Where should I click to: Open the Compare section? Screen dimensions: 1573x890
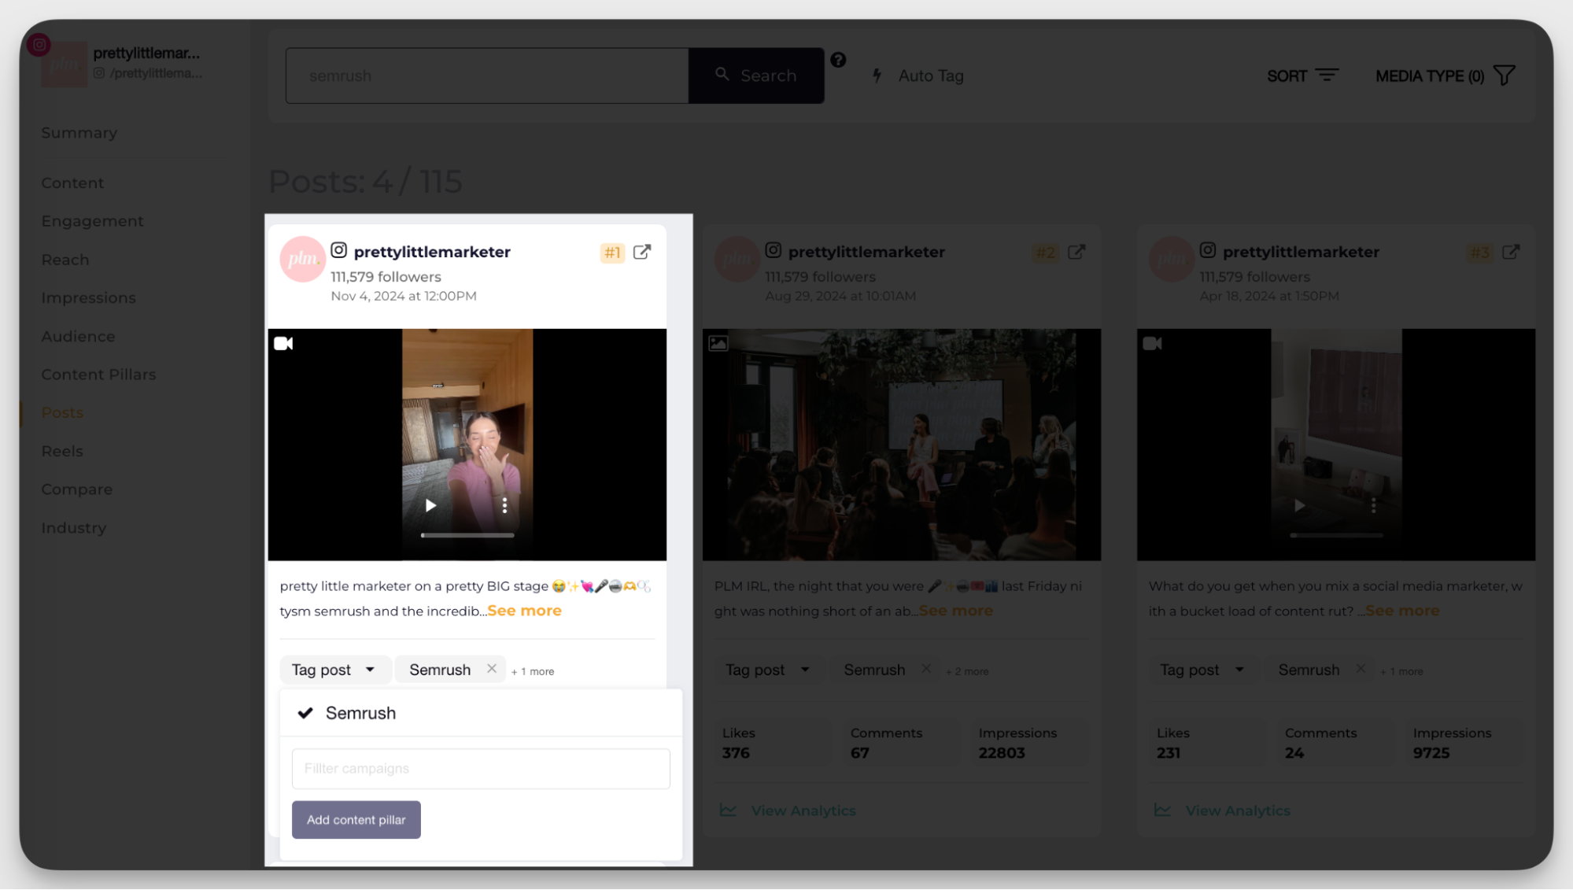click(76, 489)
